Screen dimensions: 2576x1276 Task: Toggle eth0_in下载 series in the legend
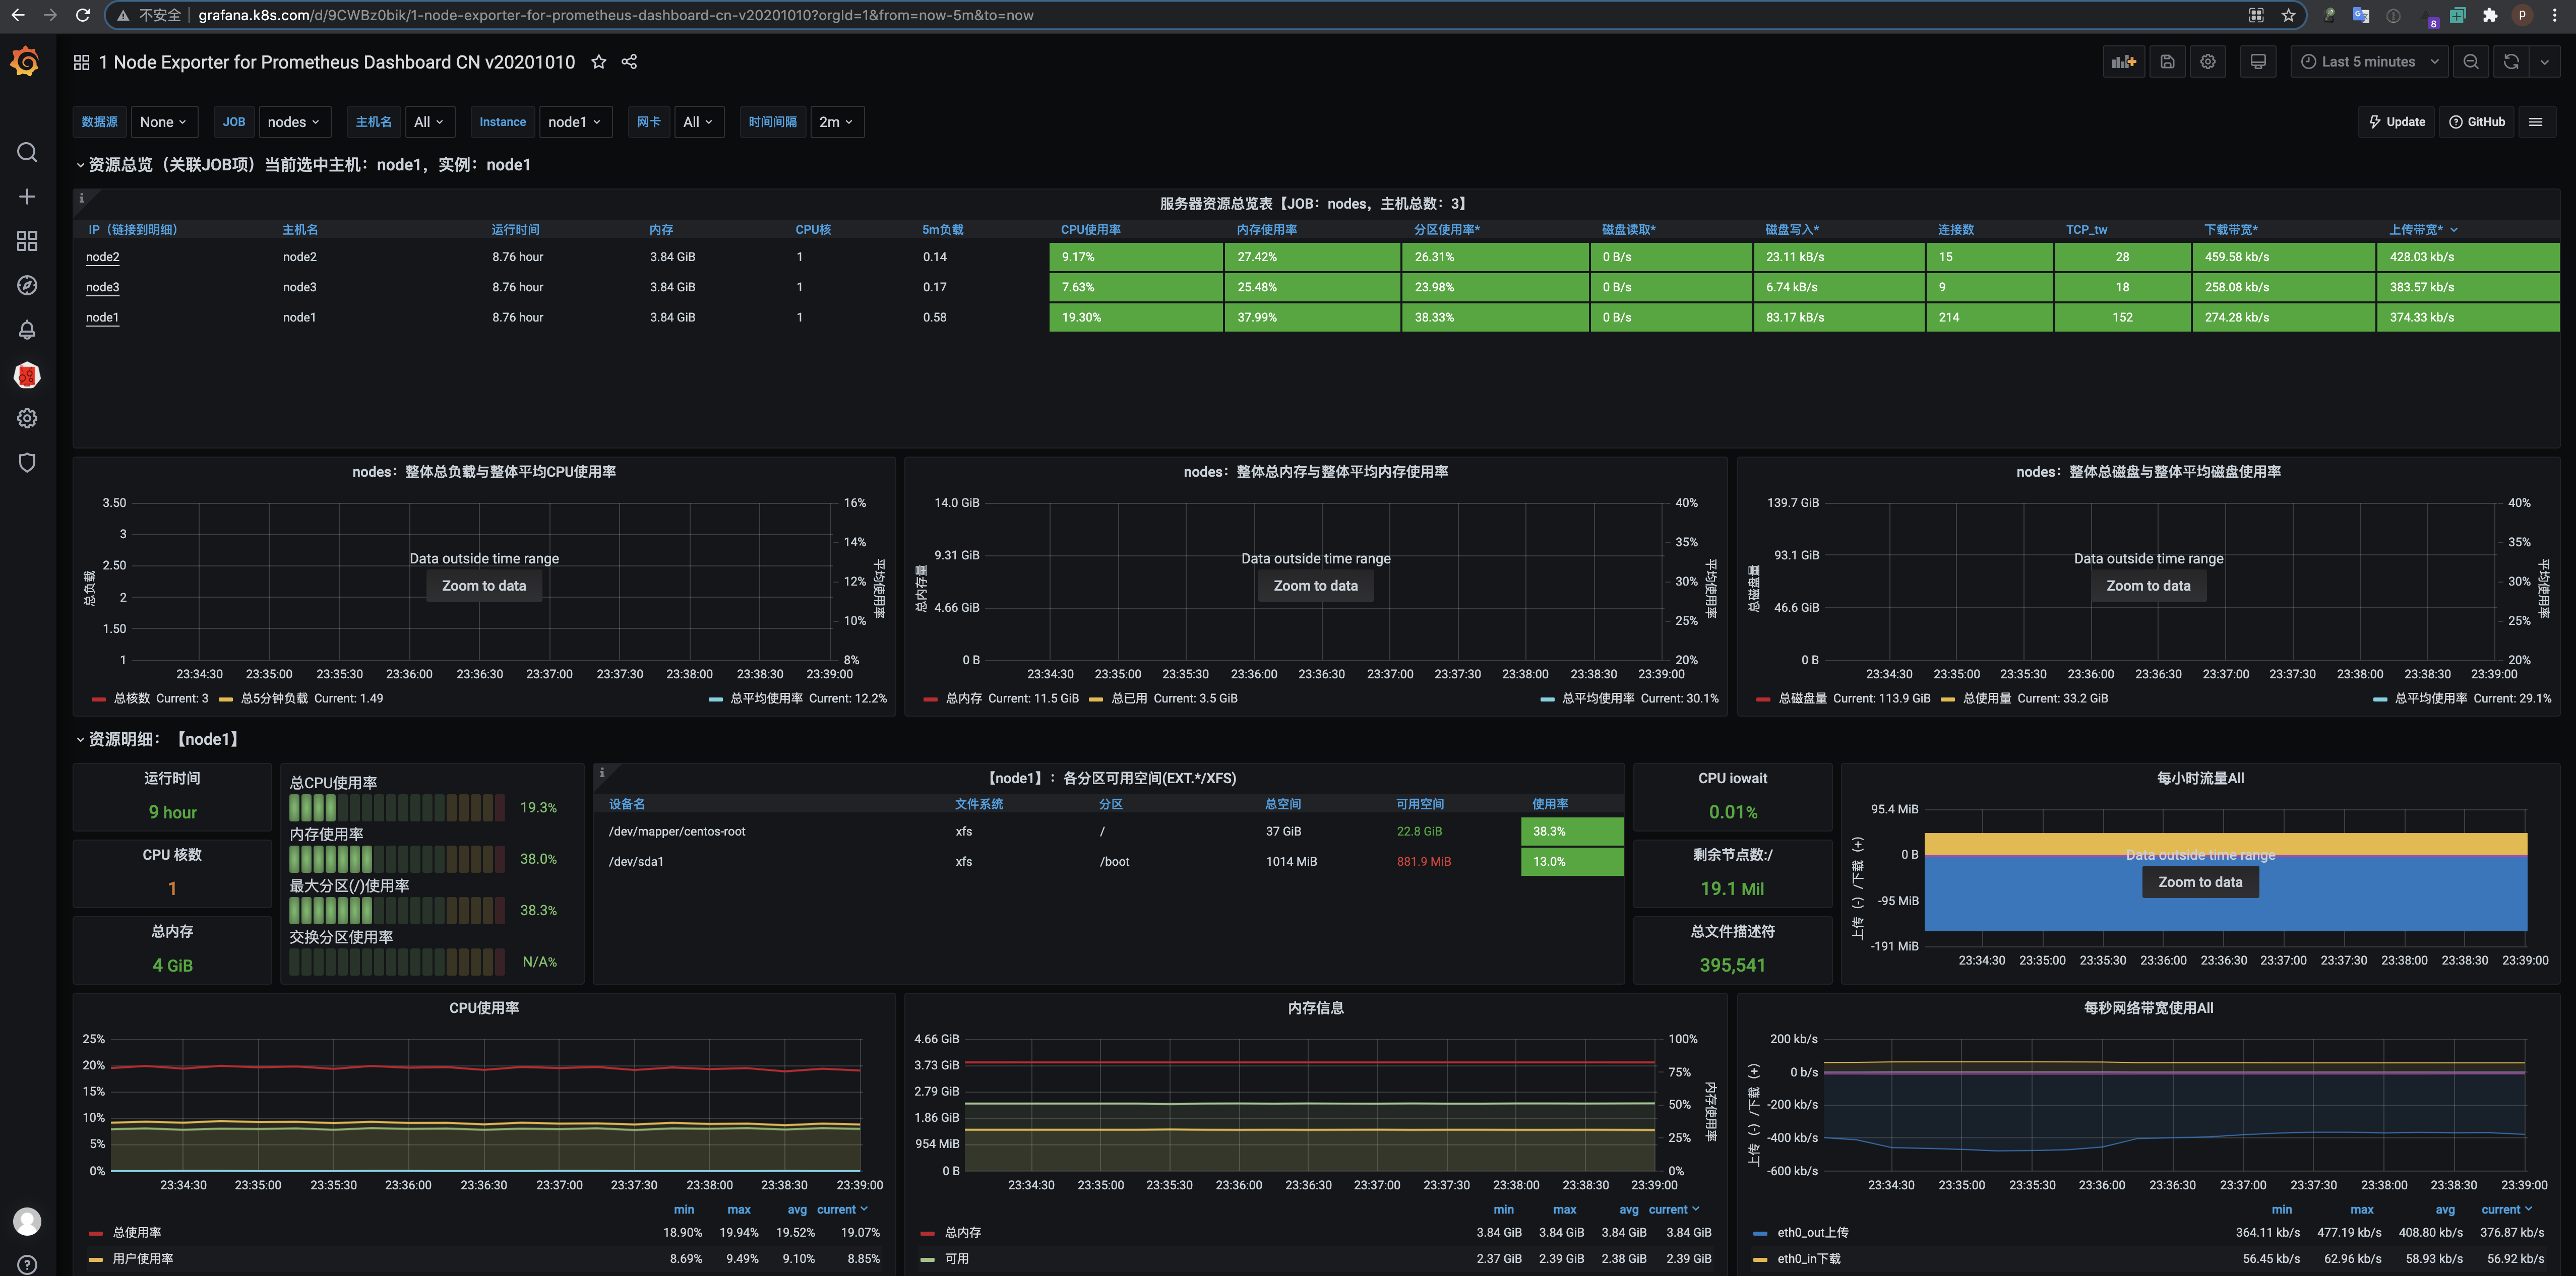pyautogui.click(x=1808, y=1258)
